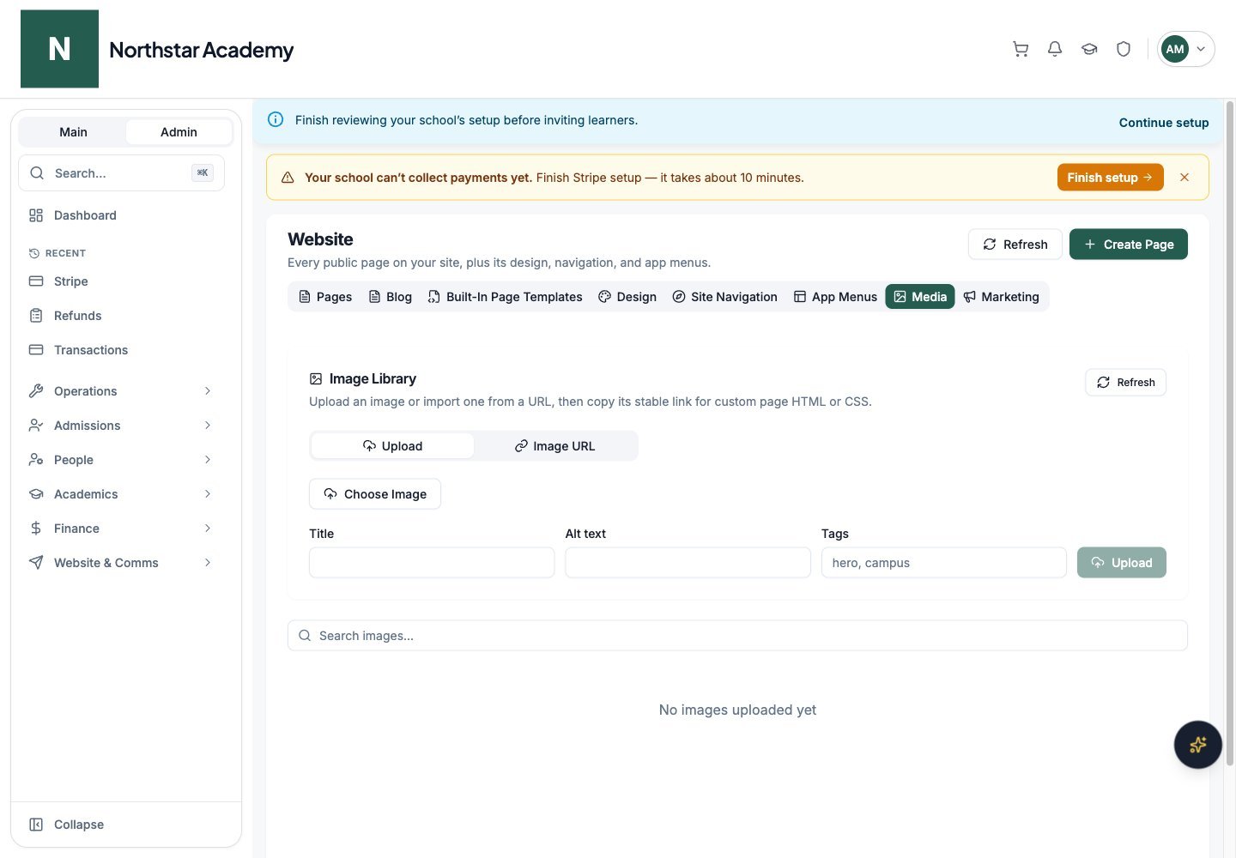Select the Upload mode toggle
The image size is (1236, 858).
point(392,446)
